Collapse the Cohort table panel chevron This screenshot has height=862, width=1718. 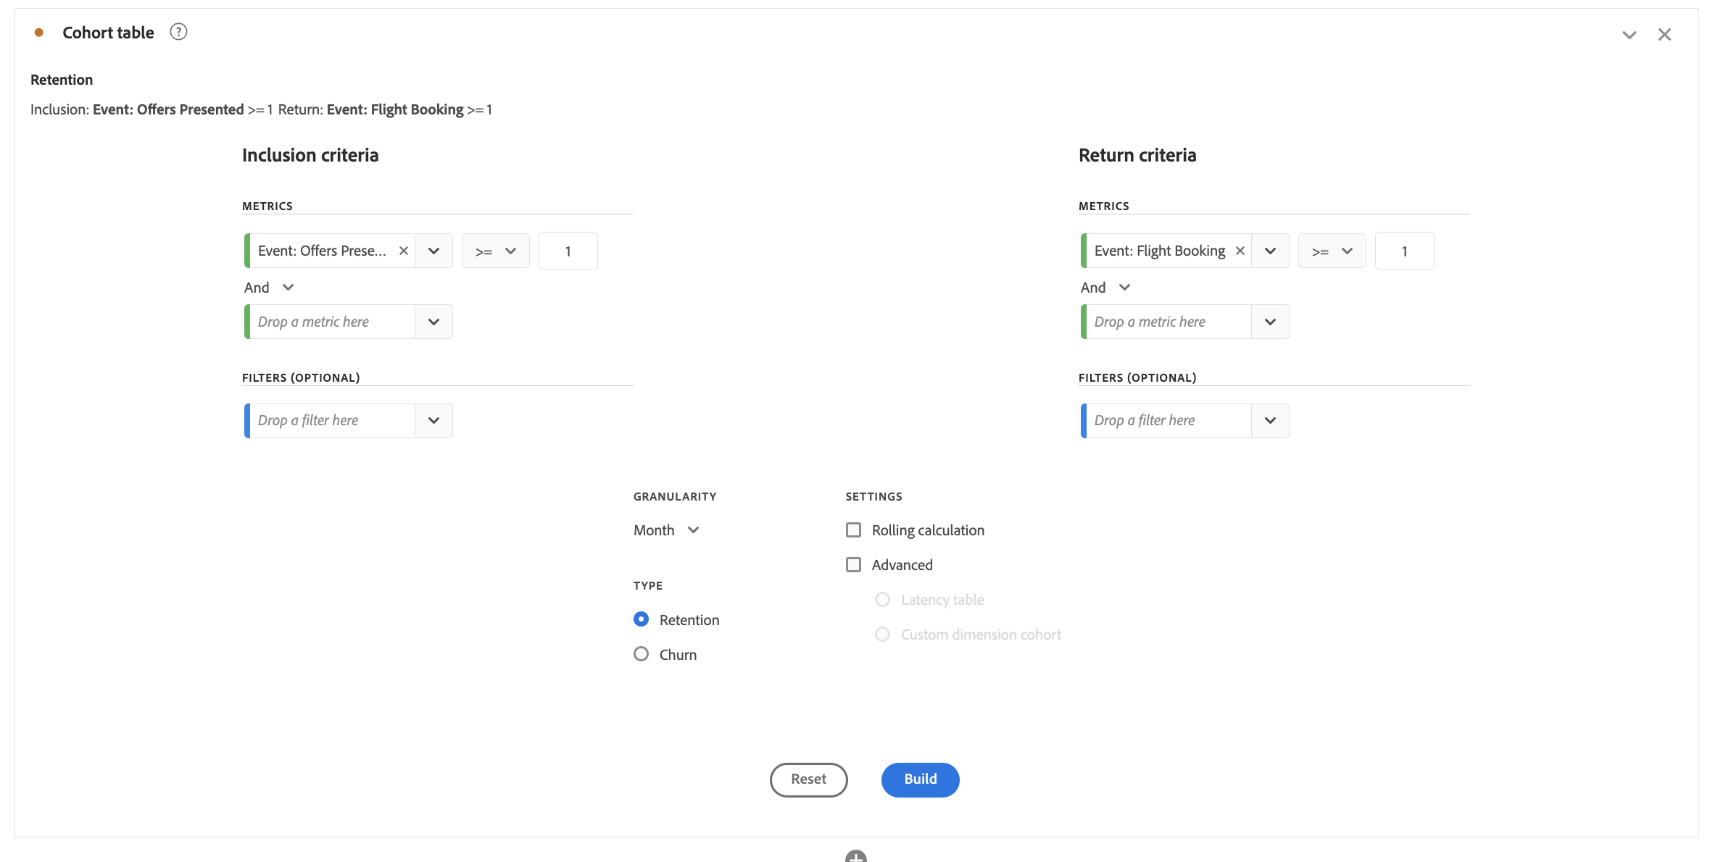(1629, 35)
